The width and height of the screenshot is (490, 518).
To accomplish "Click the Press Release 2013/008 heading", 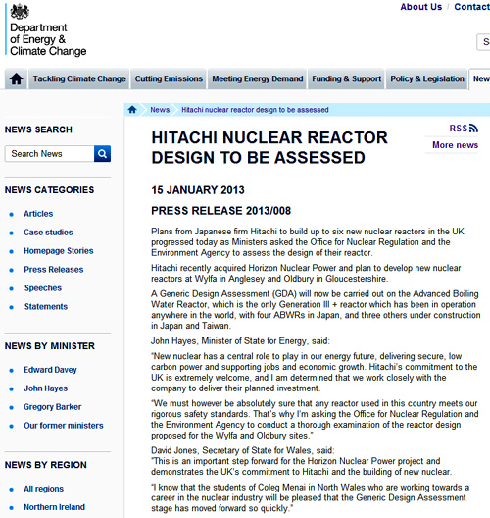I will tap(221, 211).
